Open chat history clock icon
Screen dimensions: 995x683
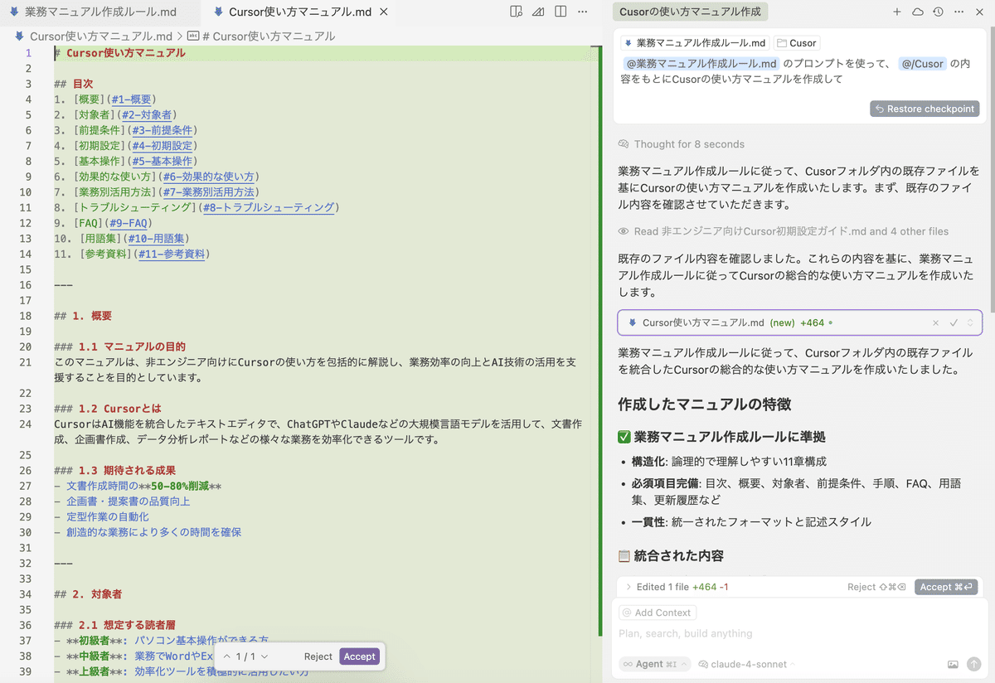point(938,12)
